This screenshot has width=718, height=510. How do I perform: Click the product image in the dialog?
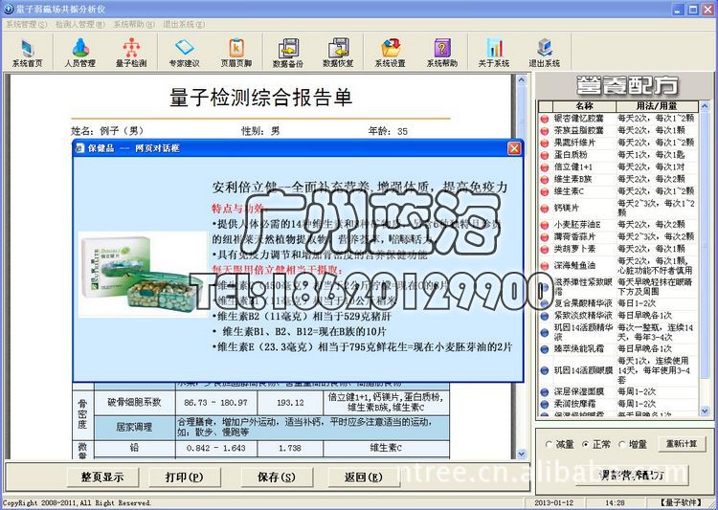pos(143,275)
